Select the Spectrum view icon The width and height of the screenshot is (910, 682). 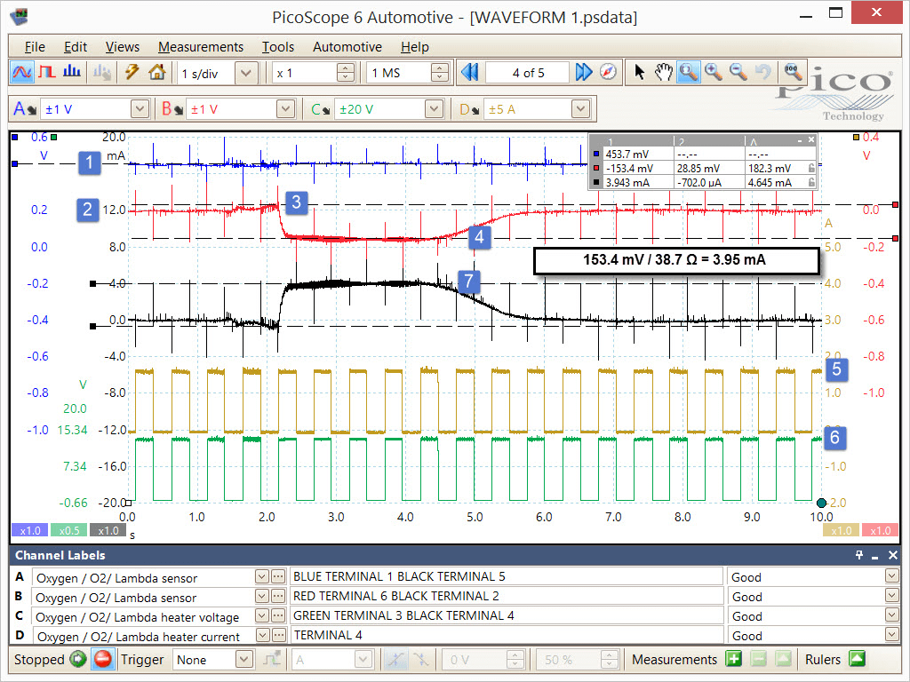point(71,72)
